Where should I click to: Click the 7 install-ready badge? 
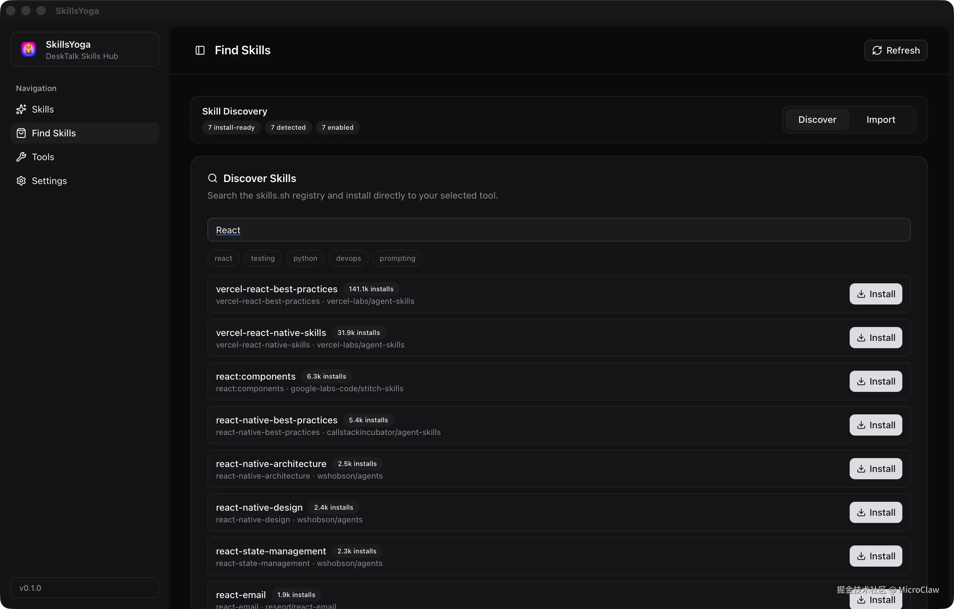pos(231,127)
